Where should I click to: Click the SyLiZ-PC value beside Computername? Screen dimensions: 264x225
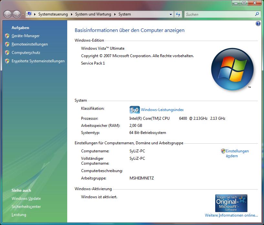[x=137, y=151]
